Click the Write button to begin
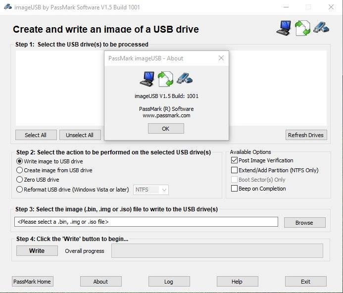The width and height of the screenshot is (343, 293). pyautogui.click(x=37, y=251)
